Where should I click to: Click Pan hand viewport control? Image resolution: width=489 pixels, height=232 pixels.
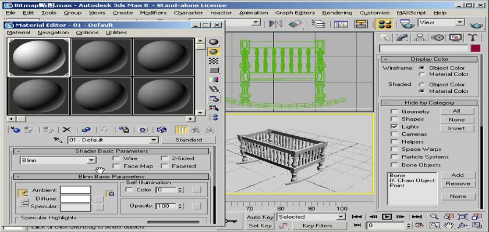click(x=448, y=225)
